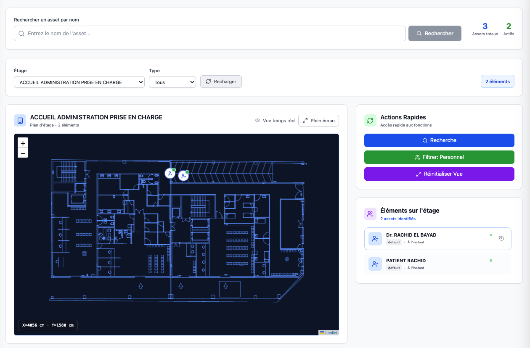Open the Type filter dropdown

click(x=172, y=82)
